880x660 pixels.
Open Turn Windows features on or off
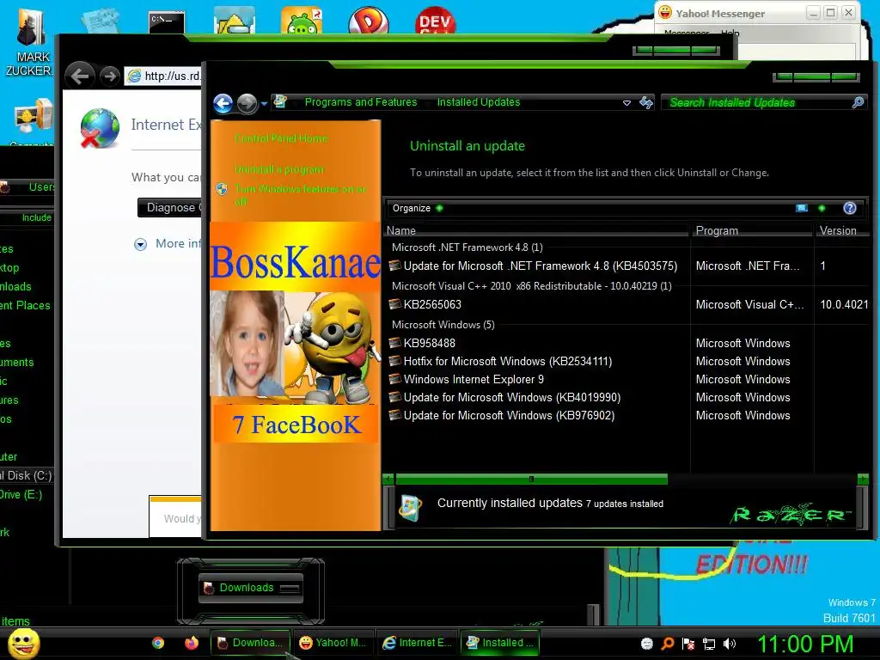pos(300,195)
